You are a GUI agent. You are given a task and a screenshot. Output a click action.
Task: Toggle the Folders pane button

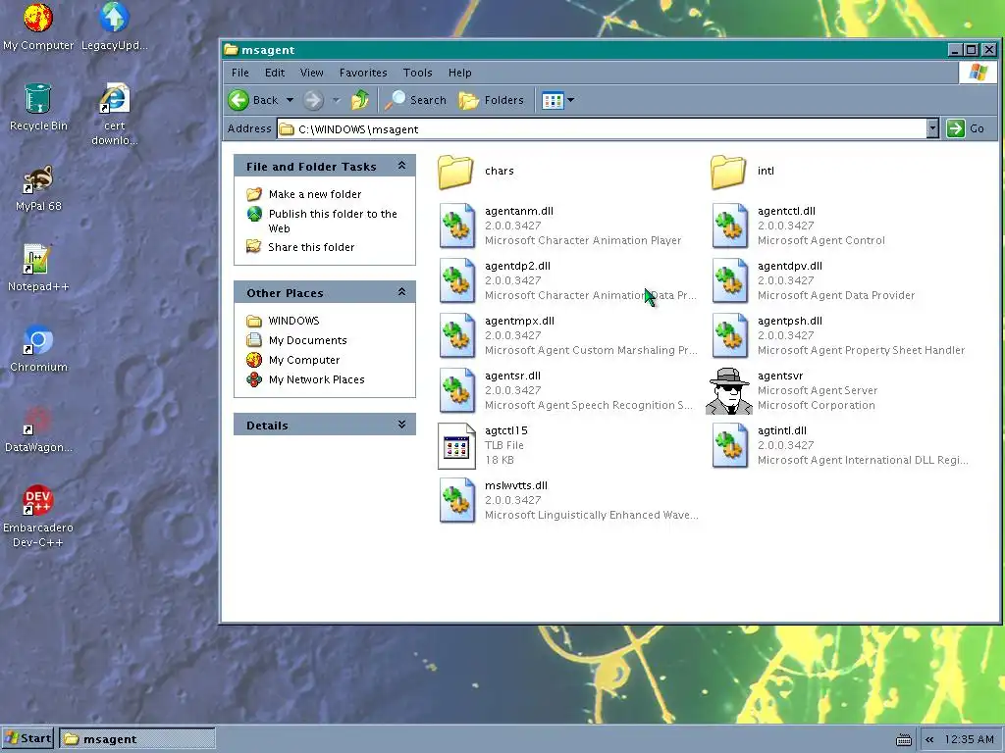point(492,100)
